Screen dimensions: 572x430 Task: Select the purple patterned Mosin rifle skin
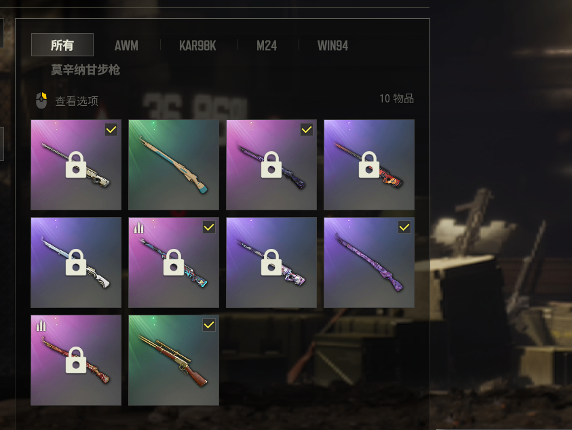tap(369, 262)
